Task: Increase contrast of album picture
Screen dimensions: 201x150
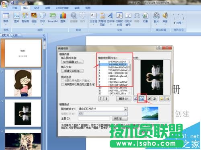Action: click(x=149, y=99)
